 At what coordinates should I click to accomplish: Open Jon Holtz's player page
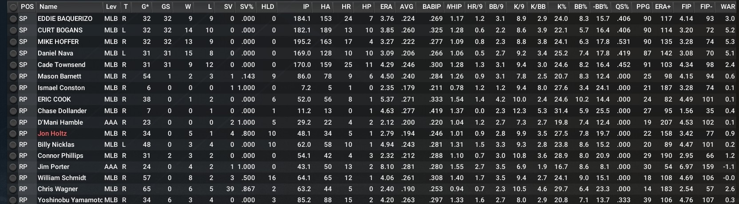[x=52, y=133]
